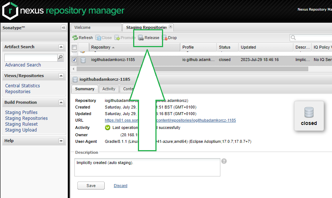Image resolution: width=332 pixels, height=198 pixels.
Task: Click the repository icon beside details heading
Action: point(75,80)
